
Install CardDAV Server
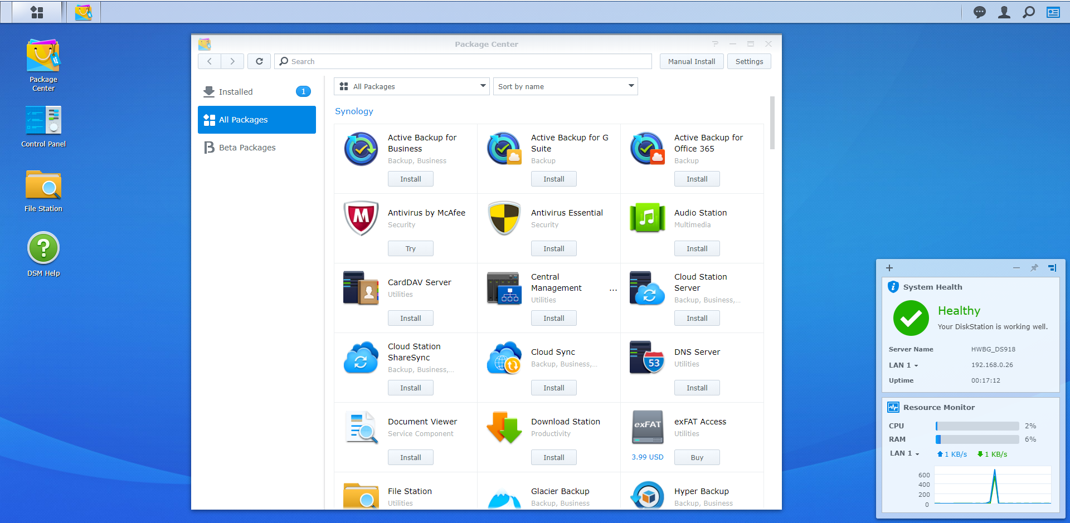click(x=411, y=318)
